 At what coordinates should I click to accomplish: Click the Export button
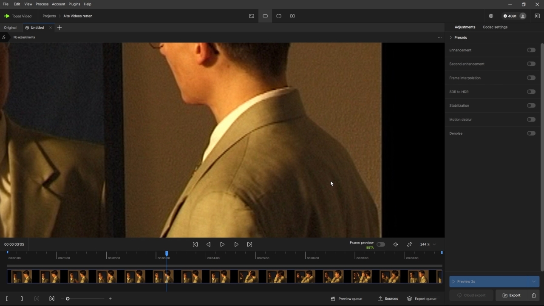(512, 295)
